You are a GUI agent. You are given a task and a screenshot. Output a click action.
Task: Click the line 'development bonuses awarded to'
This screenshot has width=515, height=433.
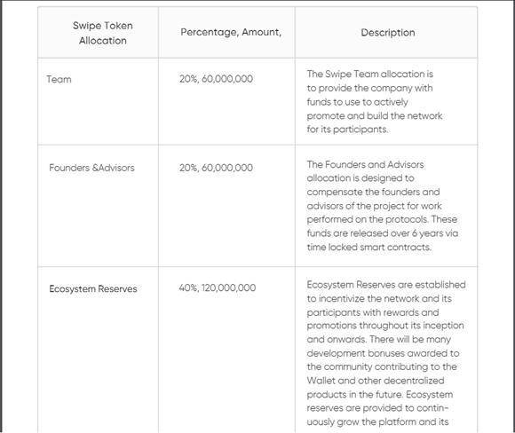(383, 353)
